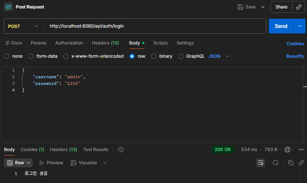This screenshot has height=183, width=307.
Task: Click the request URL field
Action: tap(156, 26)
